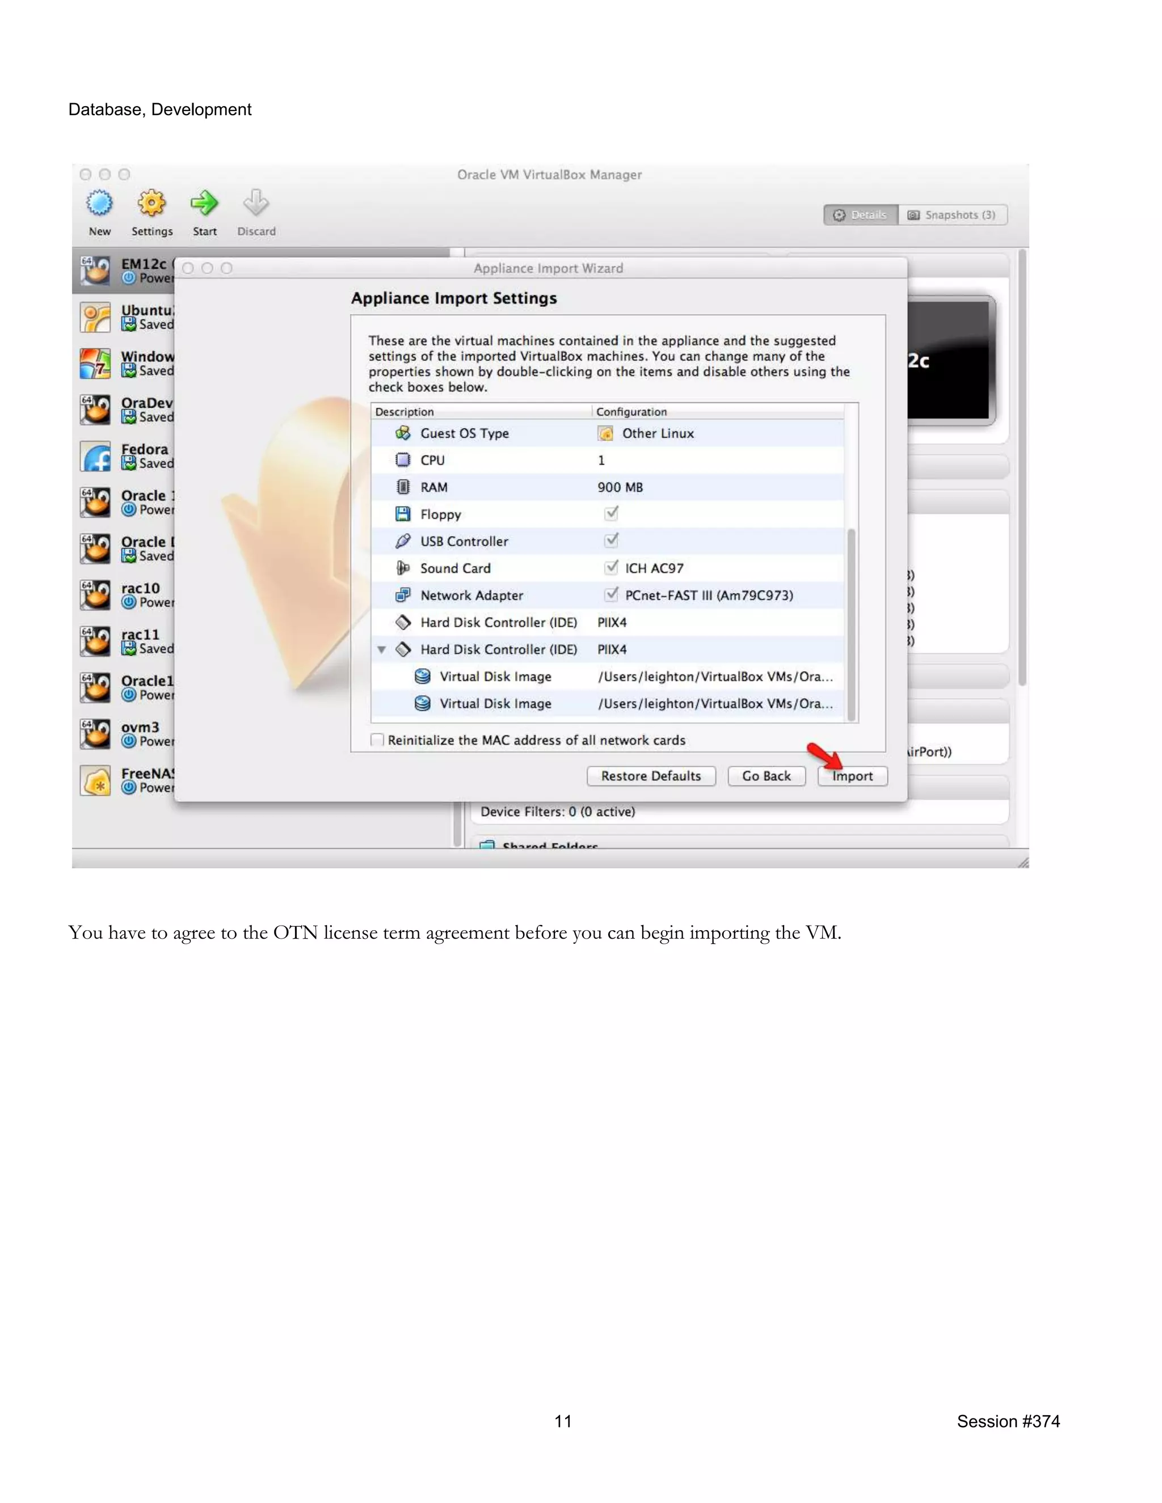This screenshot has height=1503, width=1162.
Task: Collapse the second Hard Disk Controller row
Action: click(x=381, y=649)
